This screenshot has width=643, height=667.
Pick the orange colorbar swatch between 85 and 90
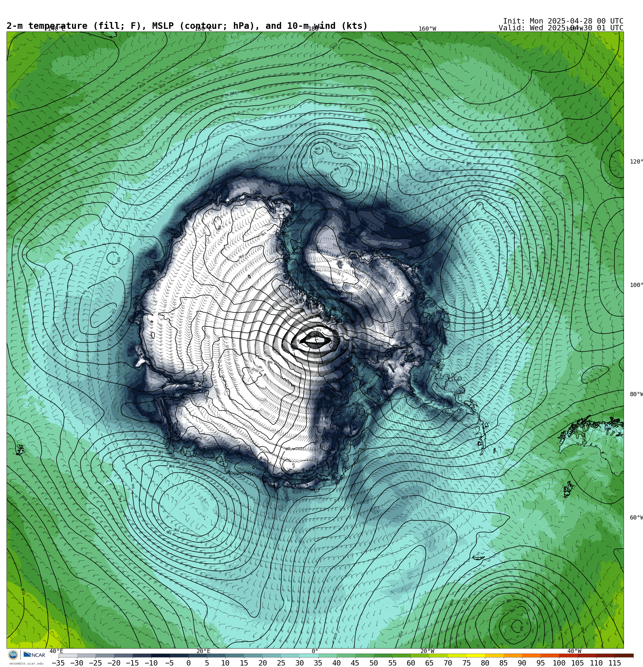tap(513, 655)
